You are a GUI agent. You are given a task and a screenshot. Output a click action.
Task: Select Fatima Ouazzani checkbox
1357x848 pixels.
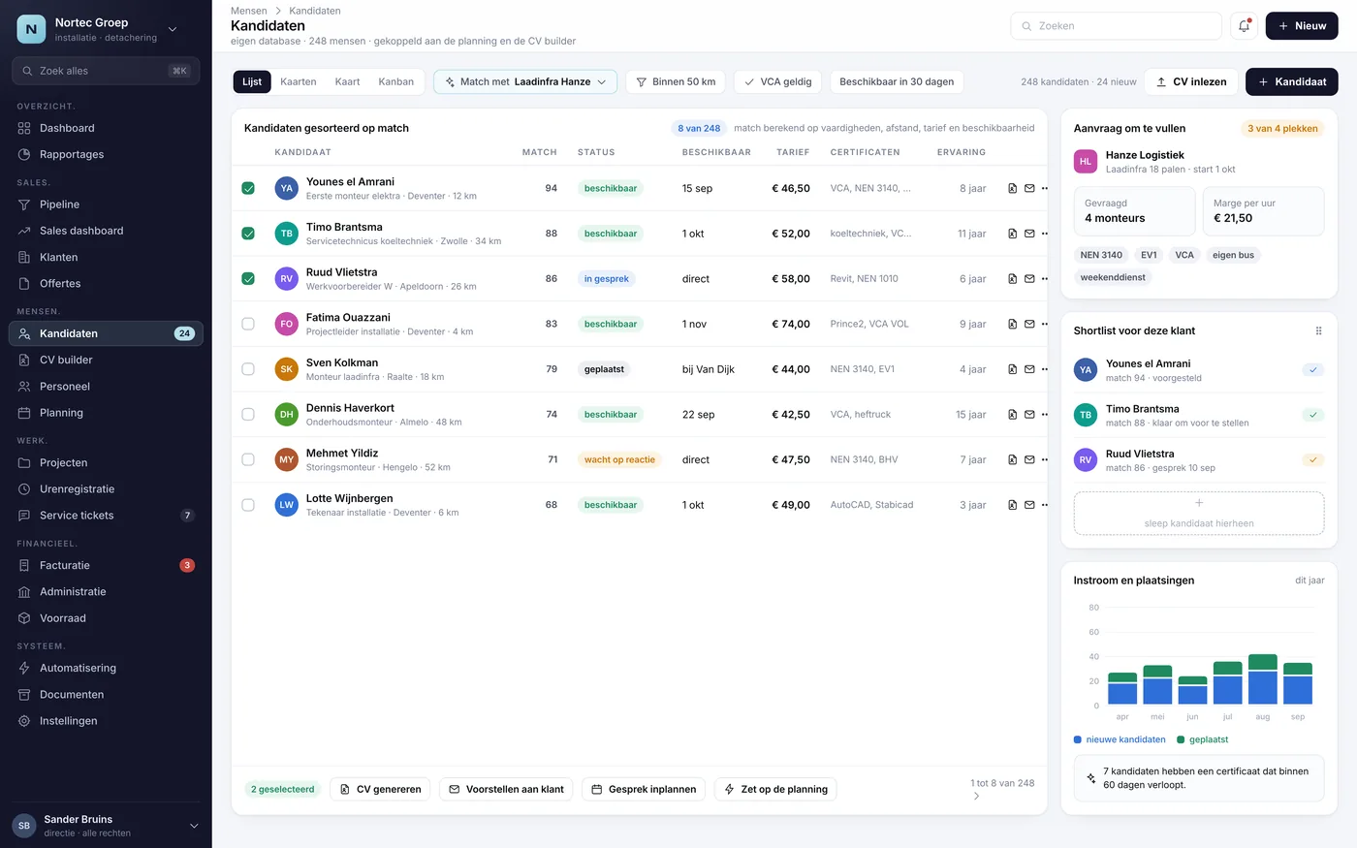pos(248,324)
